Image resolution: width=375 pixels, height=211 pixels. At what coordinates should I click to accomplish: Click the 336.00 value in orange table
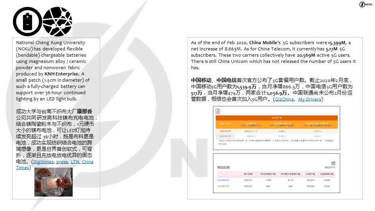click(x=250, y=136)
